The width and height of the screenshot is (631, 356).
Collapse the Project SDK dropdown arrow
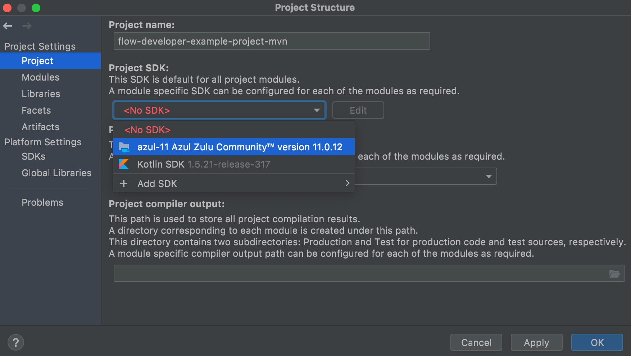point(317,110)
